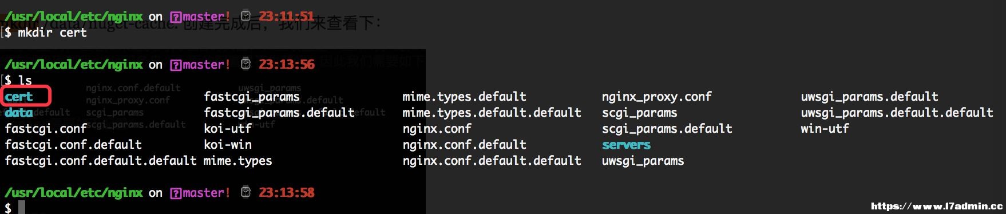Click the clock icon beside 23:11:51
The height and width of the screenshot is (214, 1006).
coord(245,16)
